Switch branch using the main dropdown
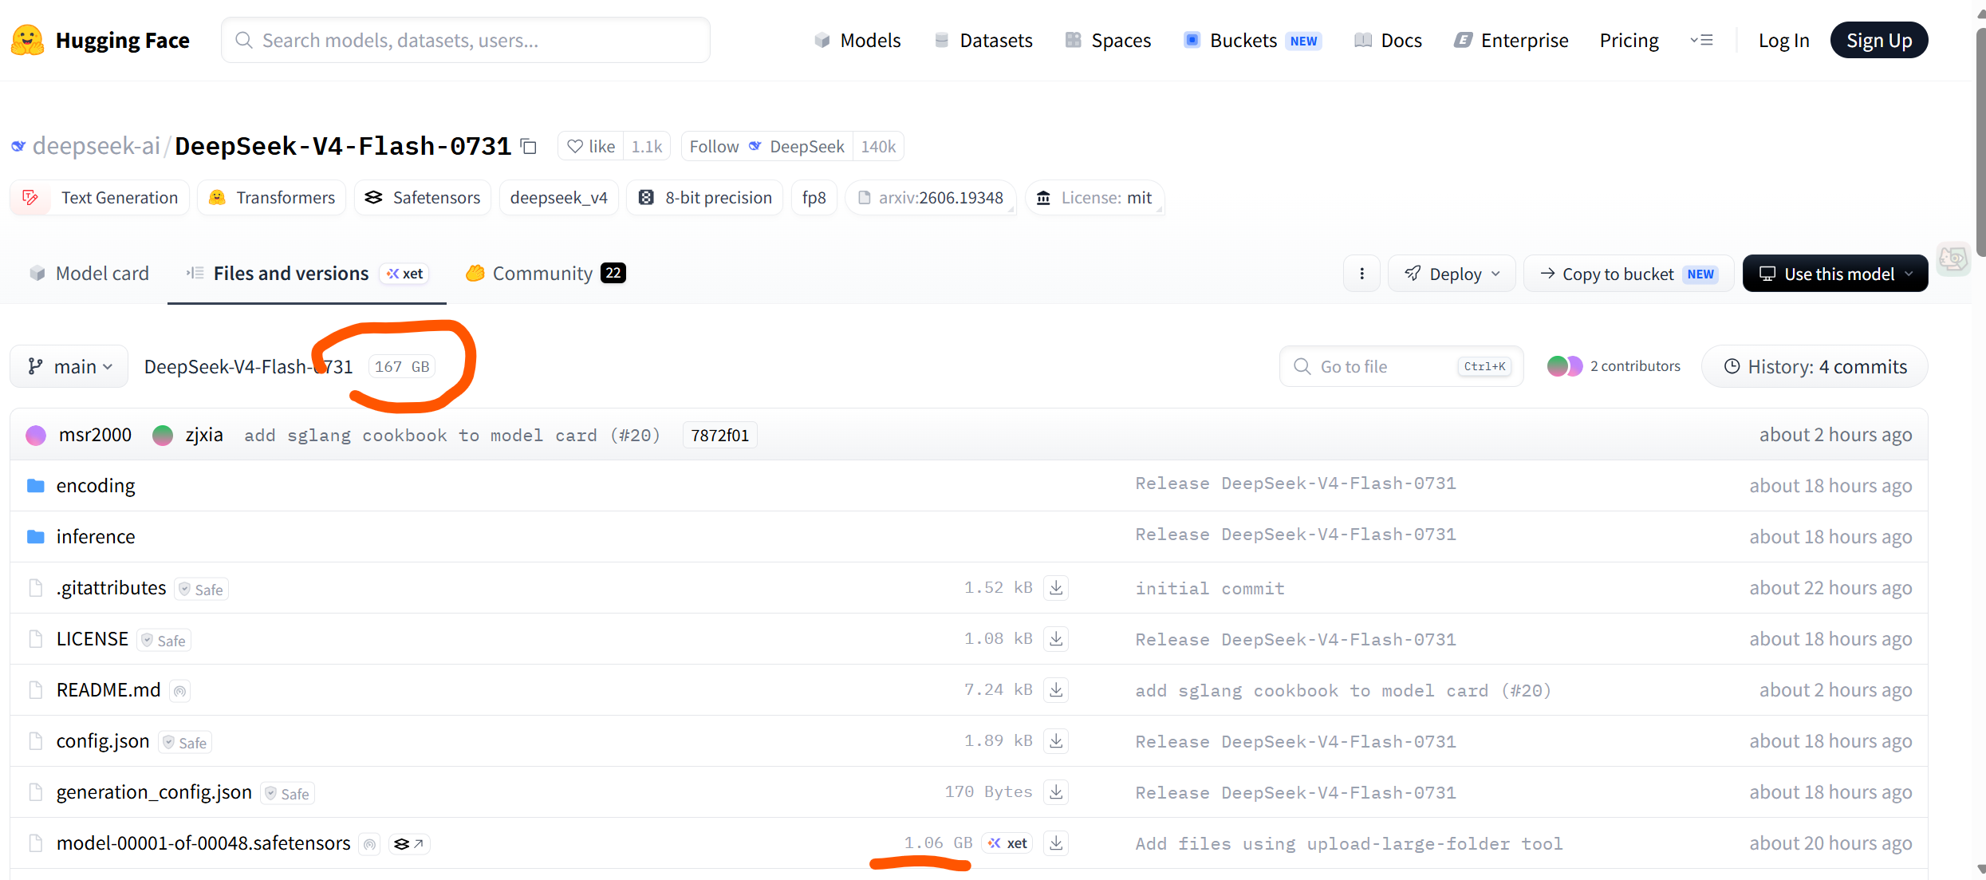This screenshot has width=1986, height=880. [69, 366]
